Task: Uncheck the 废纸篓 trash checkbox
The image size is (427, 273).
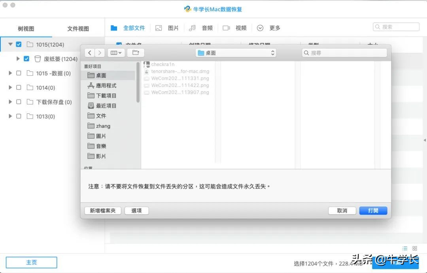Action: (26, 58)
